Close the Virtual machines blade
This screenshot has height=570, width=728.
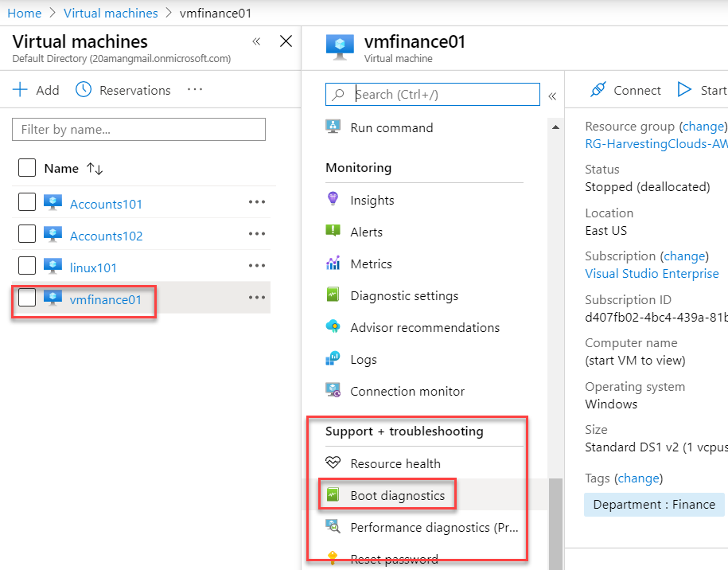286,41
